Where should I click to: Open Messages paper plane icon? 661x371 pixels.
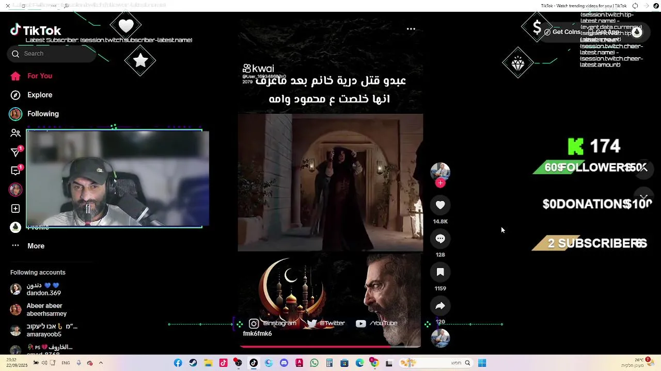point(15,152)
